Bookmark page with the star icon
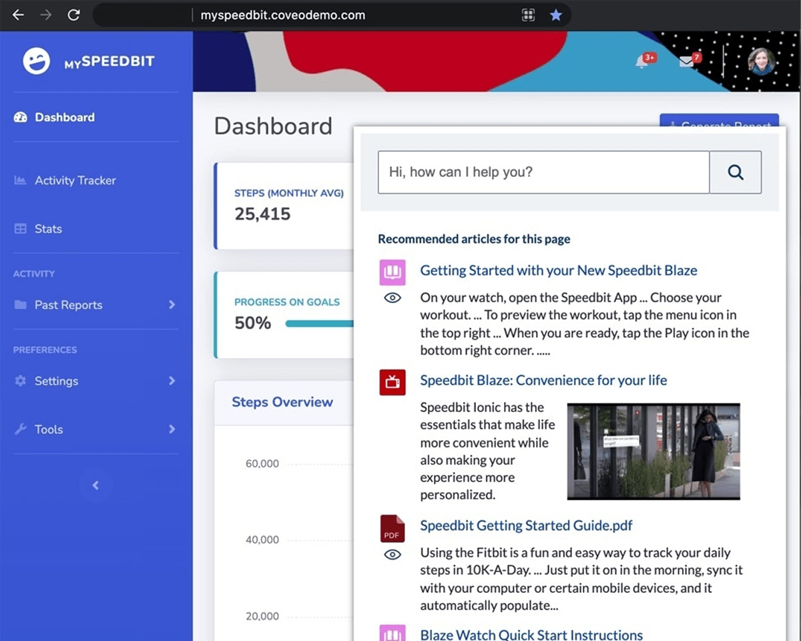Viewport: 801px width, 641px height. point(555,15)
